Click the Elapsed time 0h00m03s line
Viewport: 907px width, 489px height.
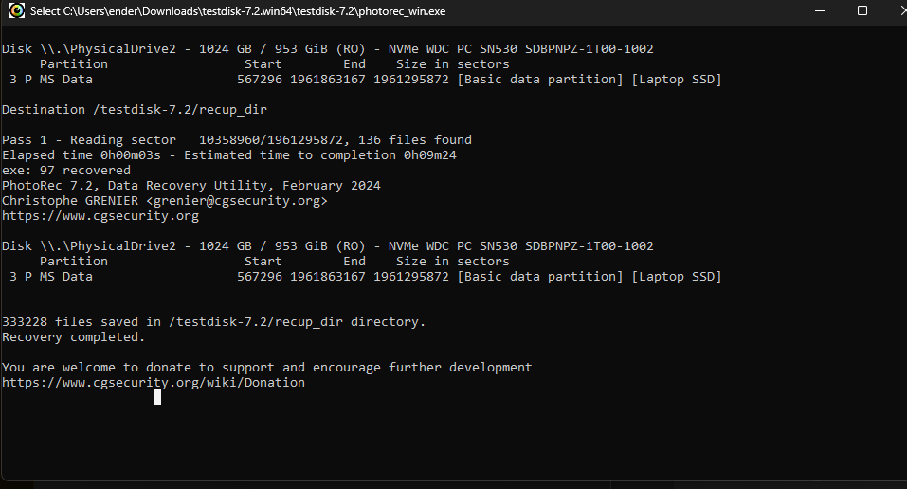click(229, 155)
